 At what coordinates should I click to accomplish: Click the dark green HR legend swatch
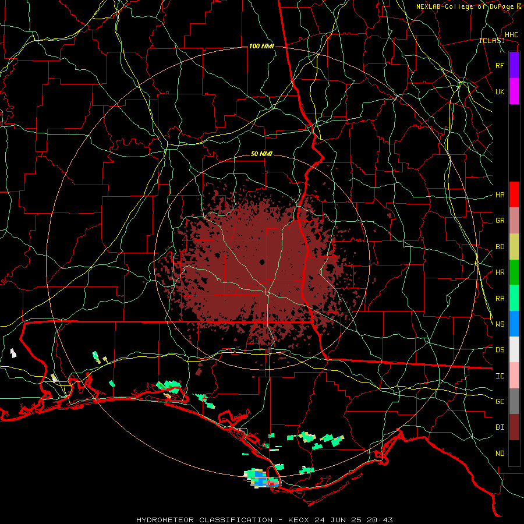[514, 272]
